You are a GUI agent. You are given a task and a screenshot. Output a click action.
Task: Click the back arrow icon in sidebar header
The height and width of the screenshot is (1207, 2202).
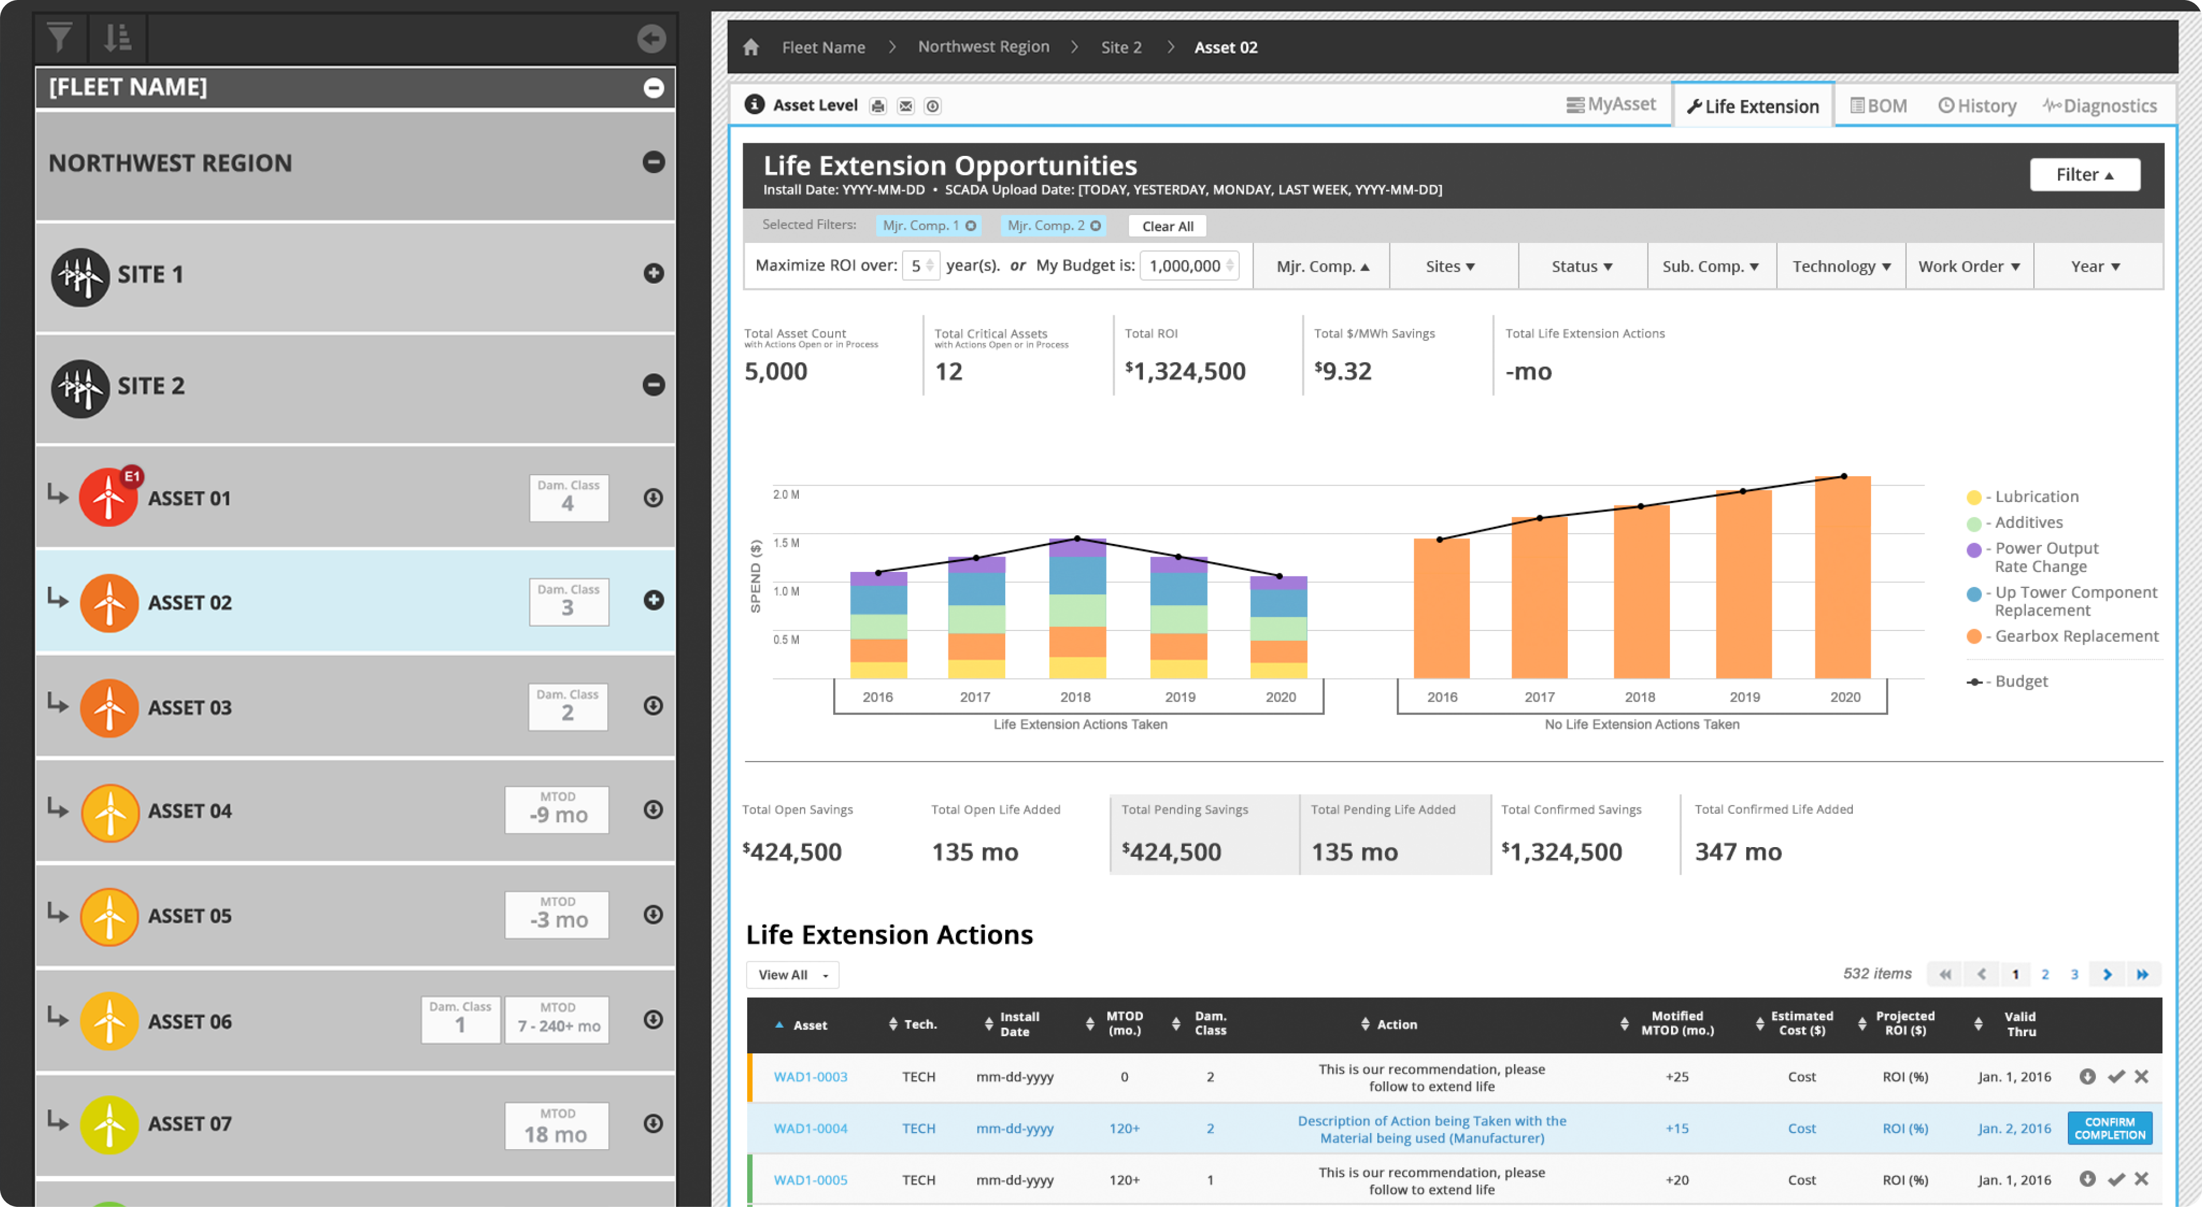pos(651,38)
